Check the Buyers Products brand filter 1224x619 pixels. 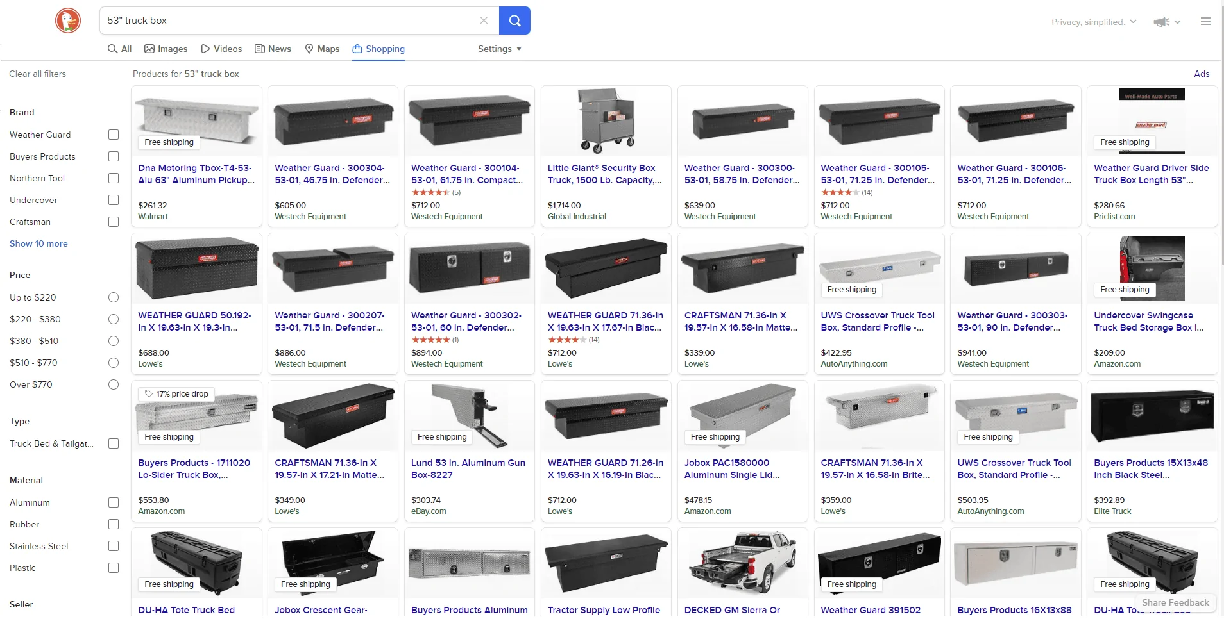click(x=114, y=156)
